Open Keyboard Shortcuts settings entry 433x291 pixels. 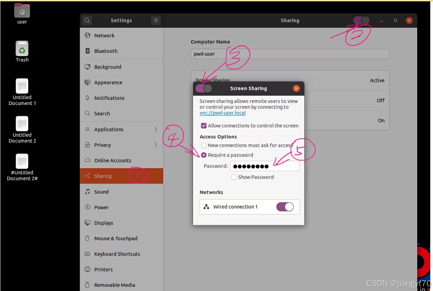tap(122, 254)
